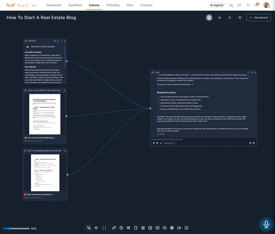Screen dimensions: 275x234
Task: Add a website node using globe icon
Action: click(x=172, y=228)
